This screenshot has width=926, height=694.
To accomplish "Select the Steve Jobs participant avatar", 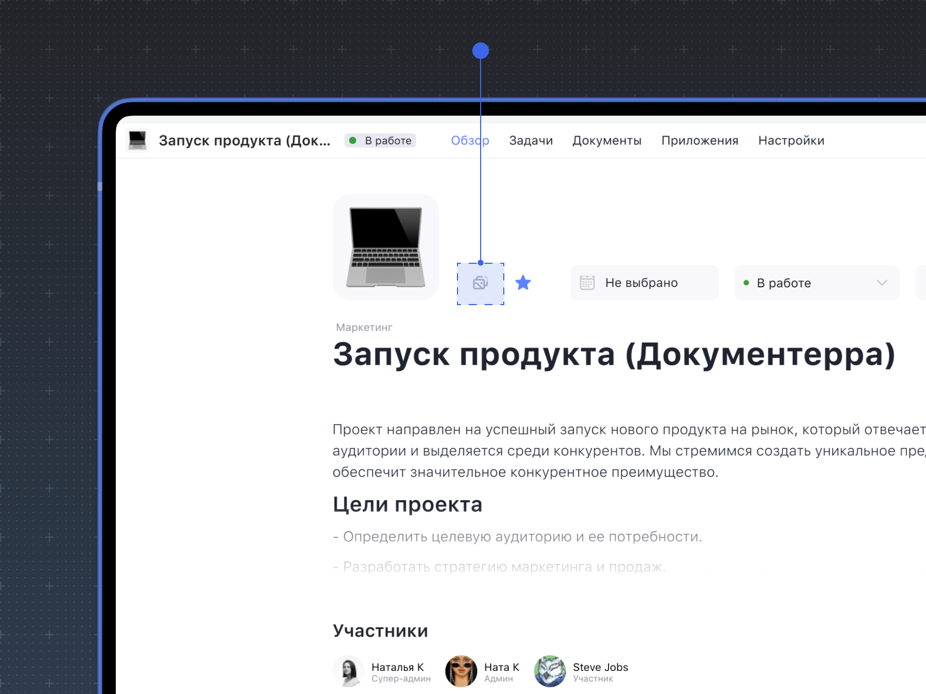I will 550,671.
